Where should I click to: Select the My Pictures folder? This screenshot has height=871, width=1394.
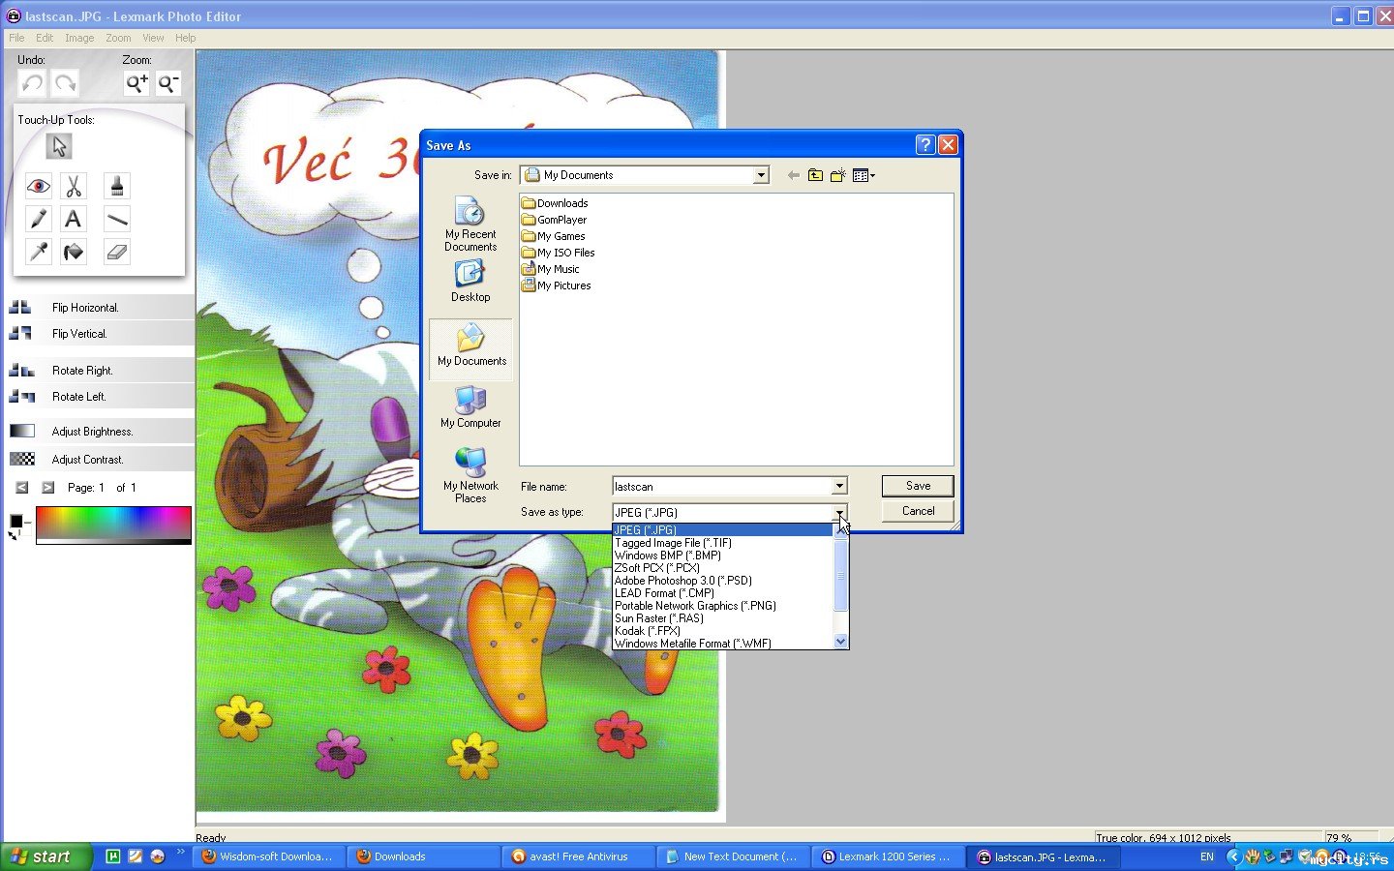(x=556, y=285)
